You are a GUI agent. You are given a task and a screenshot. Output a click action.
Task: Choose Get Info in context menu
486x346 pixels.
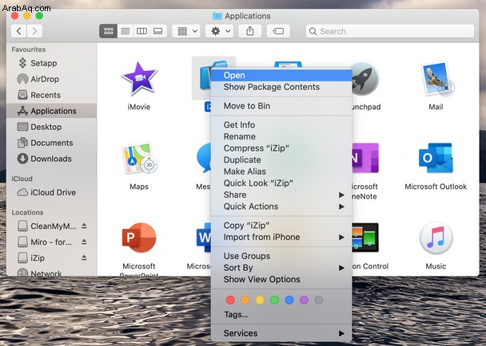[x=281, y=125]
